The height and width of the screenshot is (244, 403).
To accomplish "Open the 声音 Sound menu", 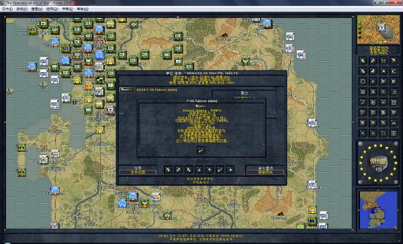I will point(67,9).
